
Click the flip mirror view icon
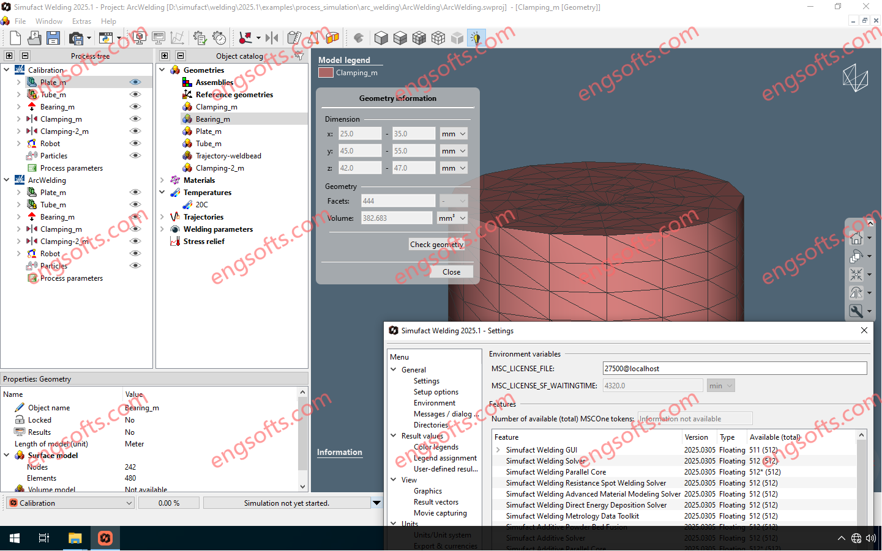click(857, 293)
